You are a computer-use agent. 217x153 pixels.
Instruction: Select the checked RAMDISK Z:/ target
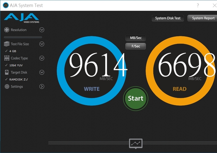[x=16, y=79]
